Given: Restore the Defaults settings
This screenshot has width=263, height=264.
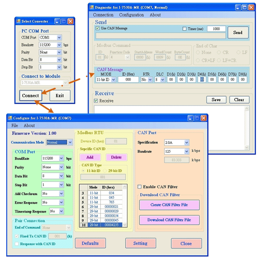Looking at the screenshot, I should (x=90, y=243).
